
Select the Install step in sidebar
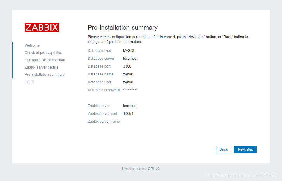(29, 82)
